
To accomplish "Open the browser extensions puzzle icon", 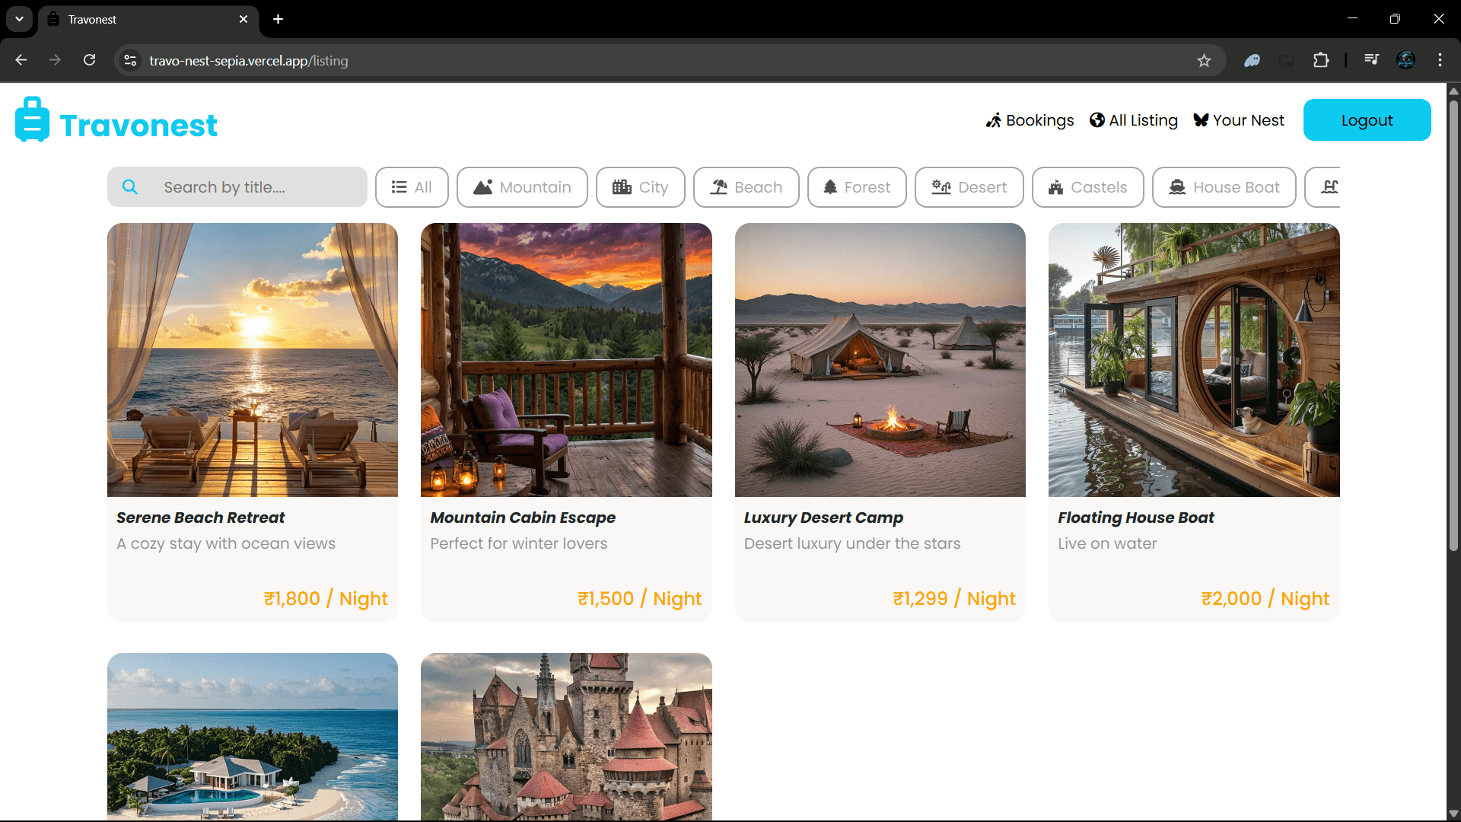I will click(x=1322, y=61).
